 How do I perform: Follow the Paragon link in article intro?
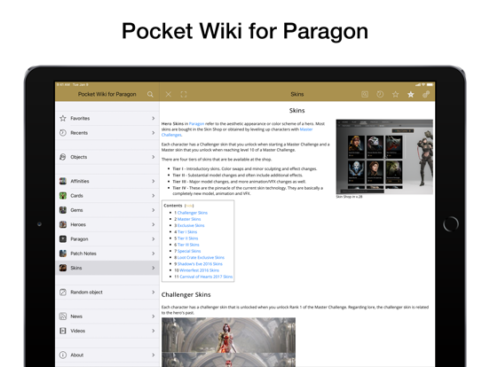(196, 123)
